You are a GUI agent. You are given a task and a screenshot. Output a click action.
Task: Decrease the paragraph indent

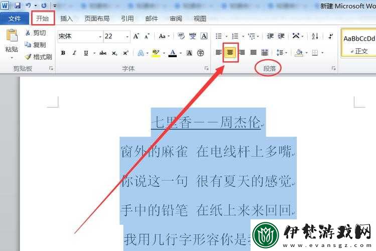point(270,36)
